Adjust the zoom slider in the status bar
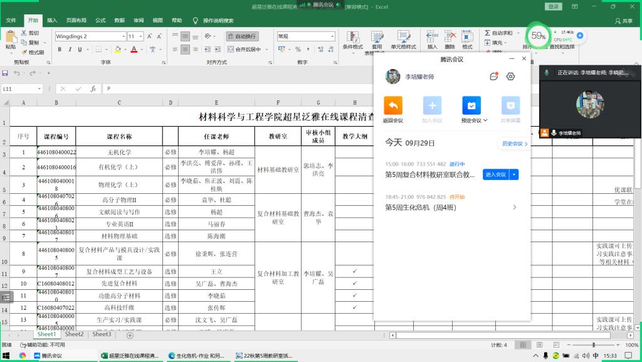This screenshot has width=642, height=362. click(x=593, y=345)
